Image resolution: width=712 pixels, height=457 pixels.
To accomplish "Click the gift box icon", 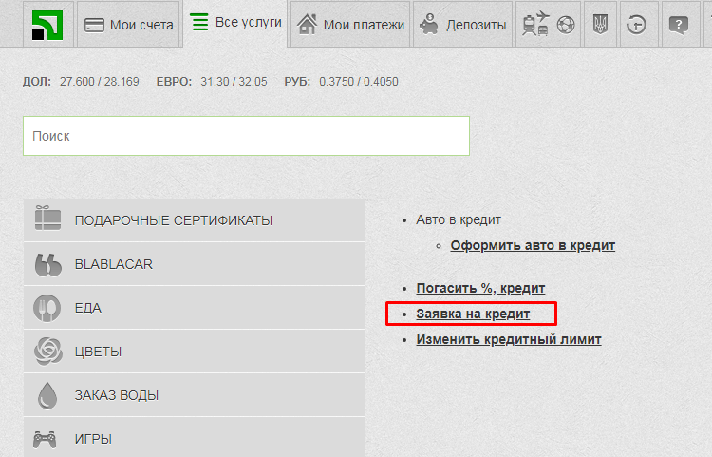I will (x=47, y=219).
